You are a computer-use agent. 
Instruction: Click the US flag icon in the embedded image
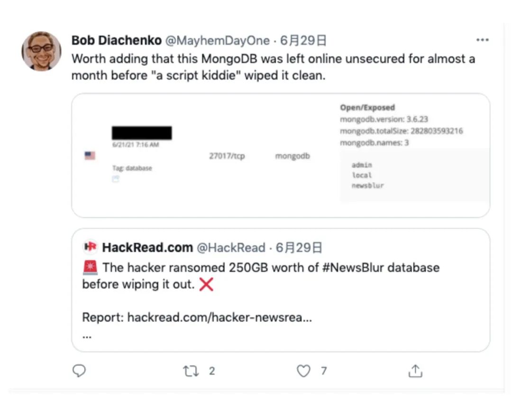90,156
